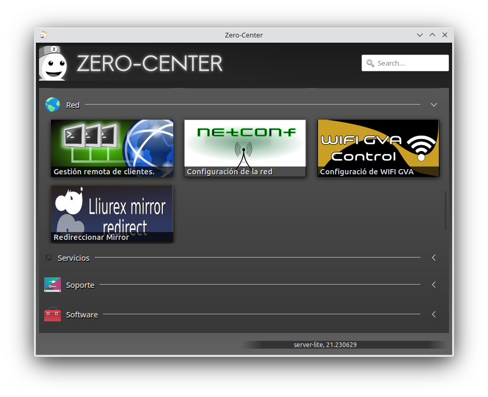Select the Soporte category label

[x=80, y=285]
